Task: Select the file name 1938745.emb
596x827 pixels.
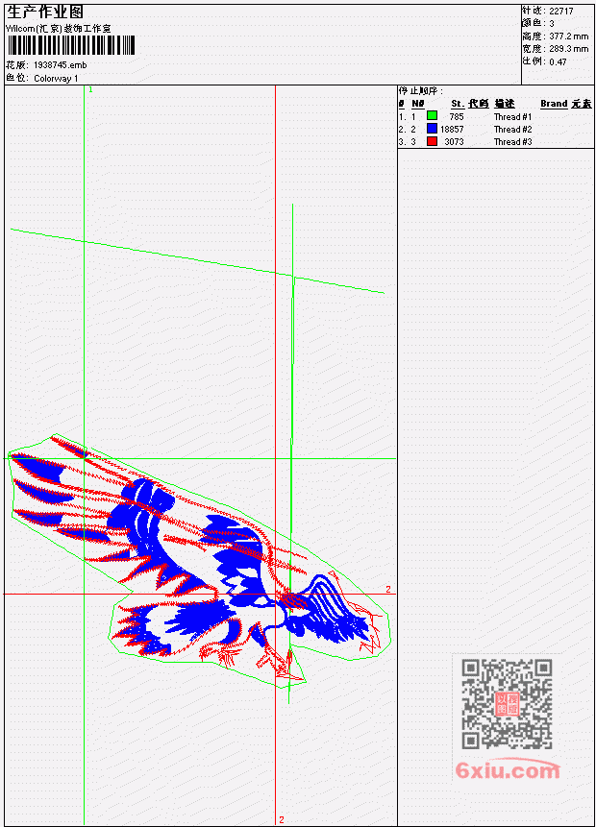Action: pyautogui.click(x=61, y=65)
